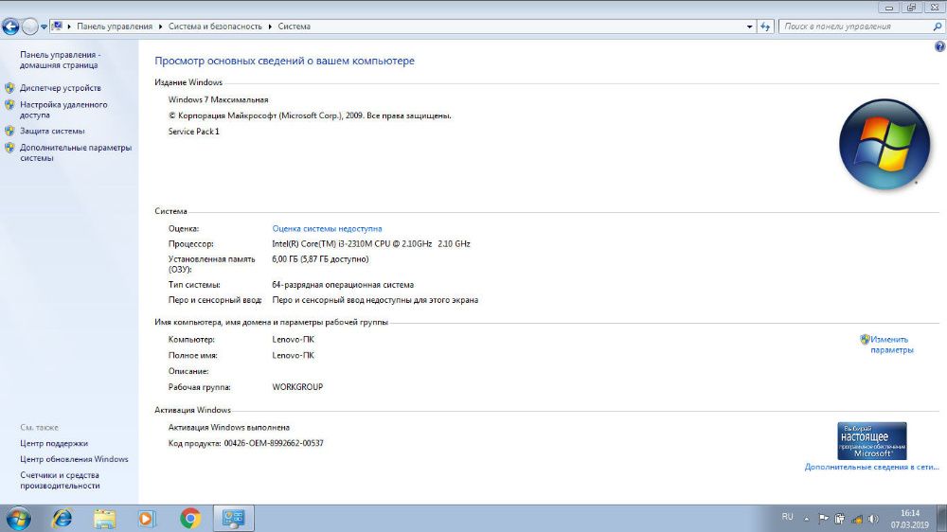Open 'Счетчики и средства производительности' link
947x532 pixels.
(60, 481)
